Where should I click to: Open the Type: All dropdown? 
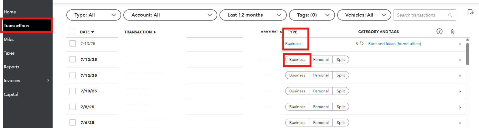click(94, 15)
